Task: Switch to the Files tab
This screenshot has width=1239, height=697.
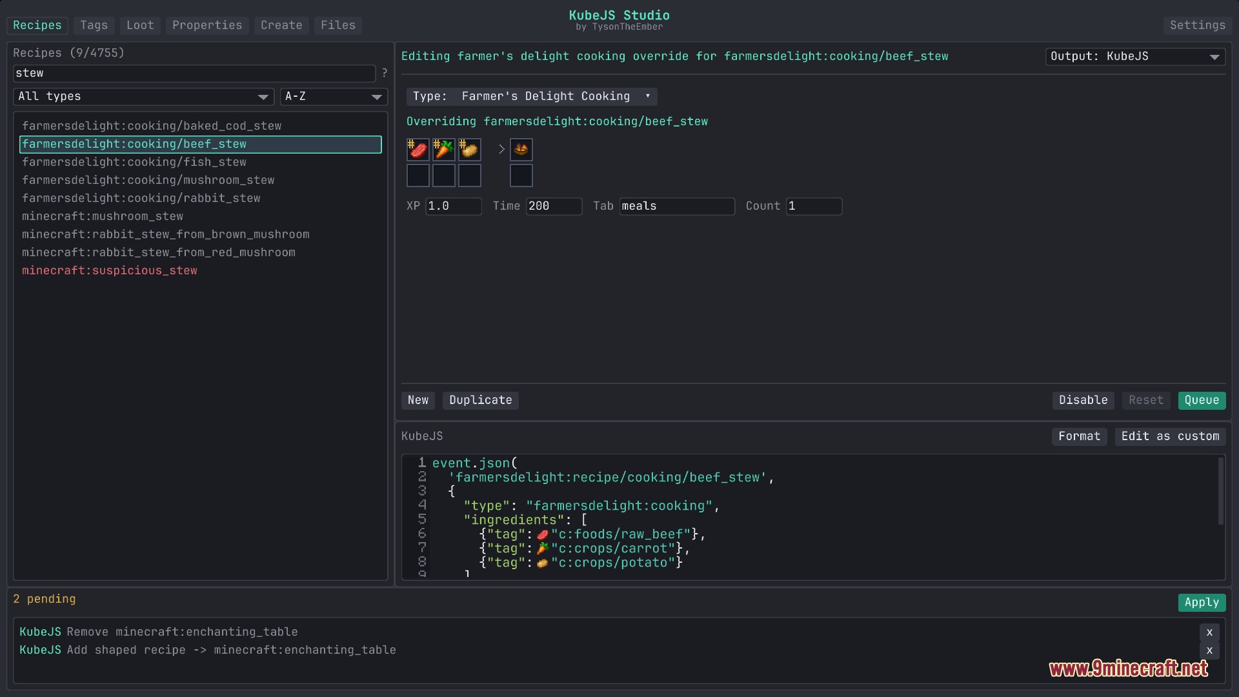Action: click(338, 25)
